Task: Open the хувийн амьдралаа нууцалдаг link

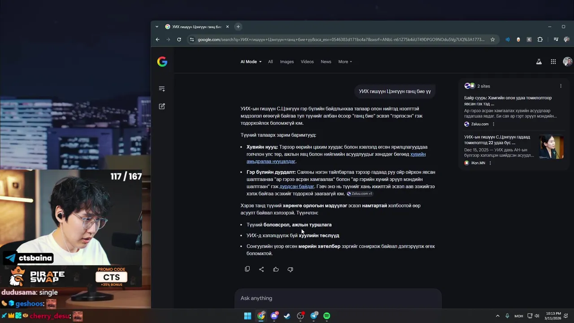Action: coord(336,157)
